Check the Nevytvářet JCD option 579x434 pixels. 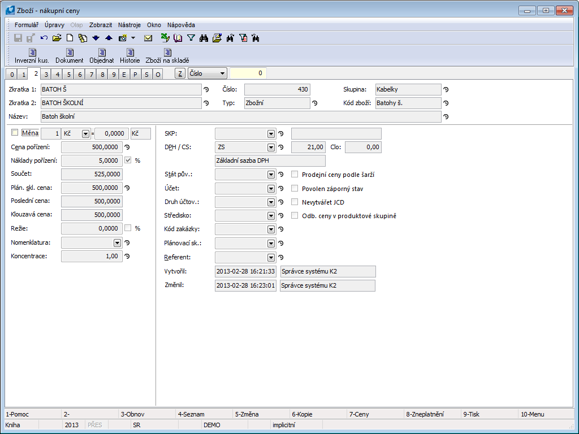[295, 202]
